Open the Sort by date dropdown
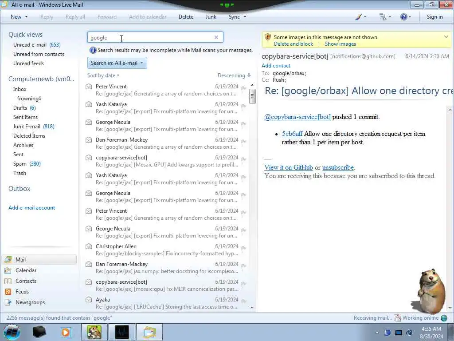The width and height of the screenshot is (454, 341). click(x=103, y=75)
